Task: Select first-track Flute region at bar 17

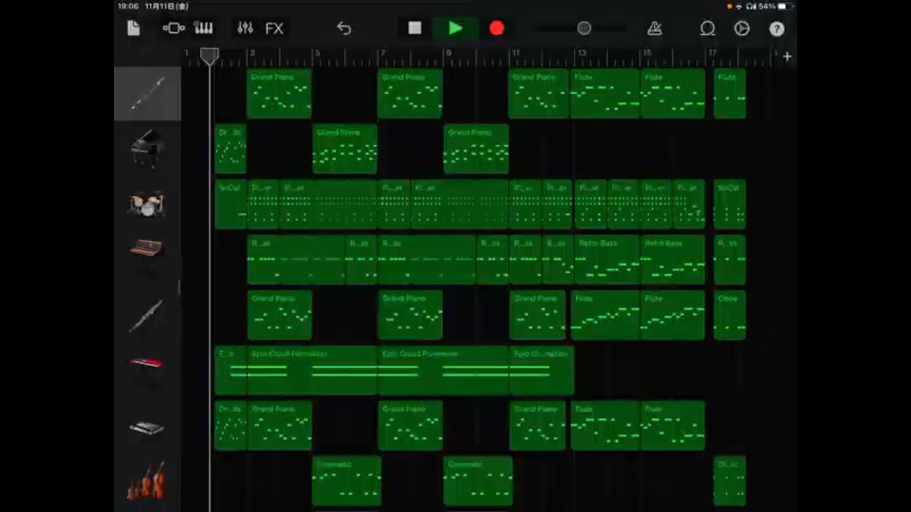Action: coord(730,94)
